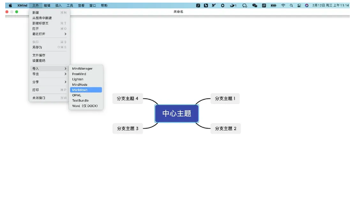
Task: Expand the 导入 submenu row
Action: (50, 69)
